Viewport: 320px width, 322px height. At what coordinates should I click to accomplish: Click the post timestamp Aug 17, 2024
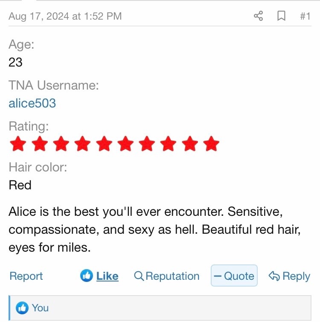click(x=65, y=16)
